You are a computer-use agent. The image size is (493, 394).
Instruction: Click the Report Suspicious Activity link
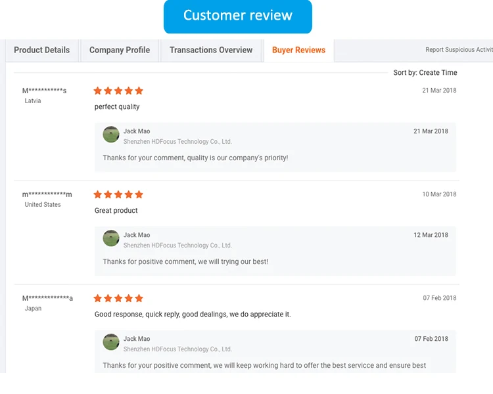point(459,50)
